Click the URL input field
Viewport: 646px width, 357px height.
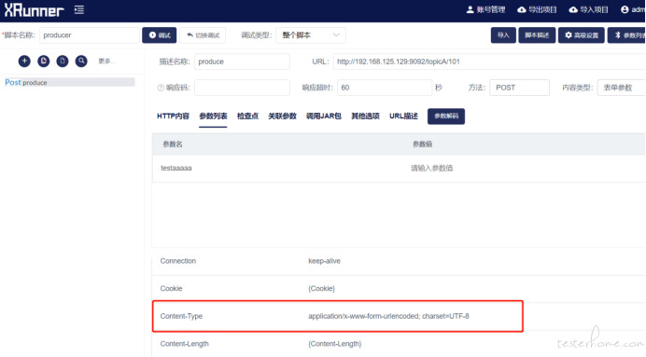point(489,62)
